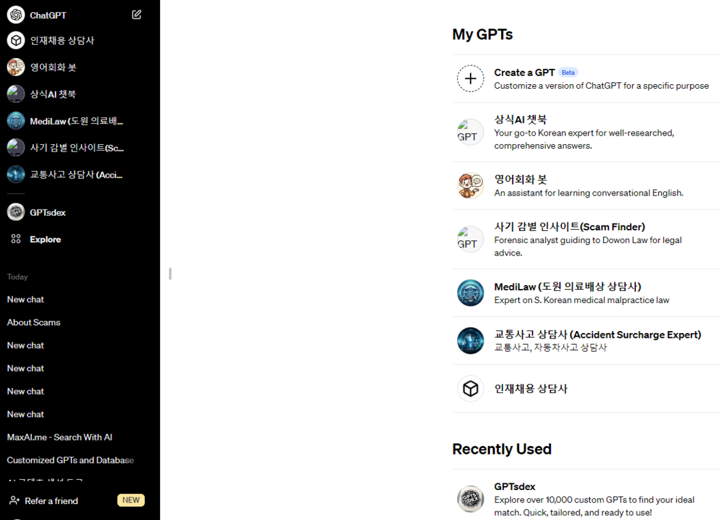The width and height of the screenshot is (720, 520).
Task: Click the Beta badge next to Create a GPT
Action: (x=568, y=73)
